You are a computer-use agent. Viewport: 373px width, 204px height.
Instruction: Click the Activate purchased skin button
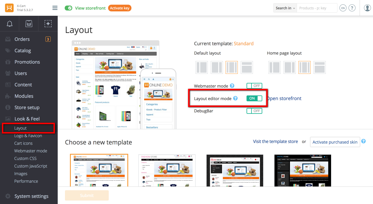click(335, 142)
